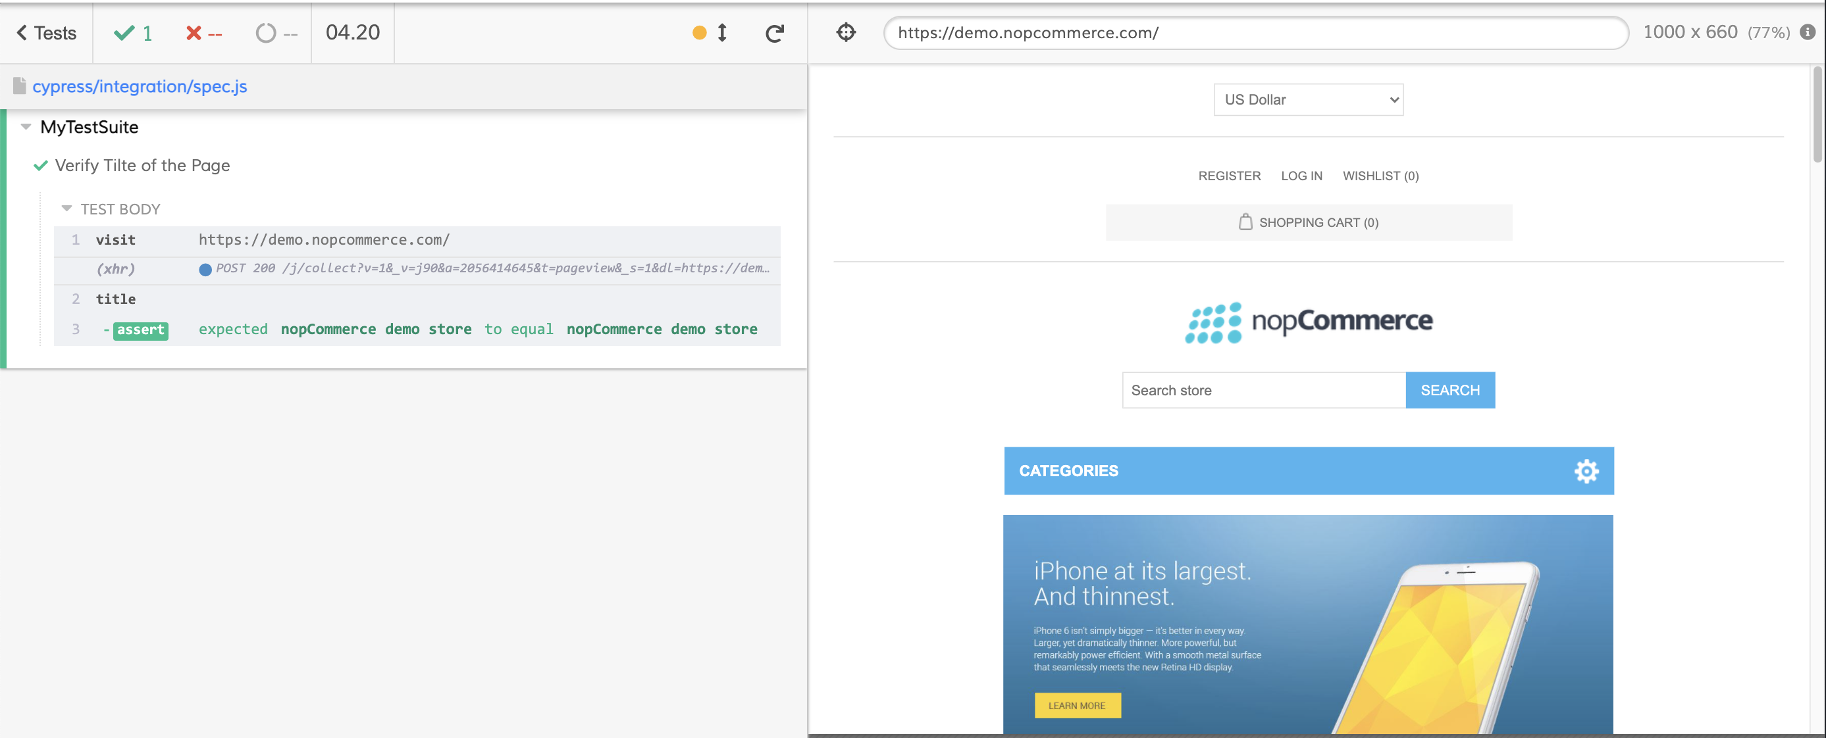
Task: Select LOG IN in the navigation
Action: 1301,176
